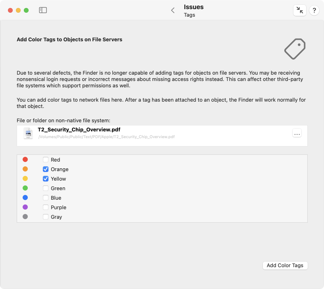
Task: Click the purple color dot
Action: 25,207
